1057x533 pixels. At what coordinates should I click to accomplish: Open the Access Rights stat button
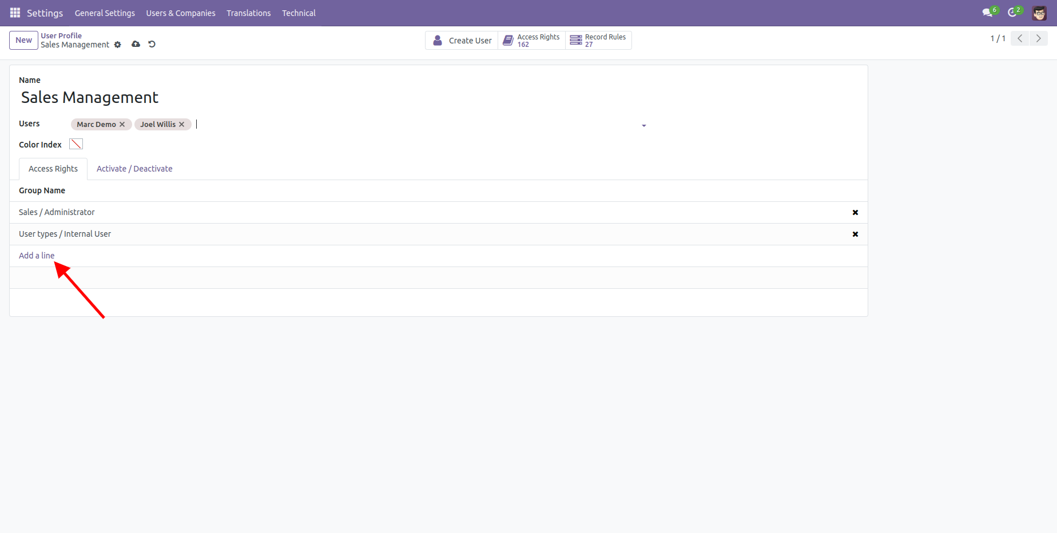(531, 41)
